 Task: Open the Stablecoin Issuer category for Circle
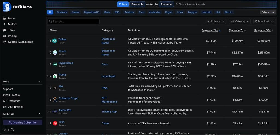pyautogui.click(x=108, y=53)
